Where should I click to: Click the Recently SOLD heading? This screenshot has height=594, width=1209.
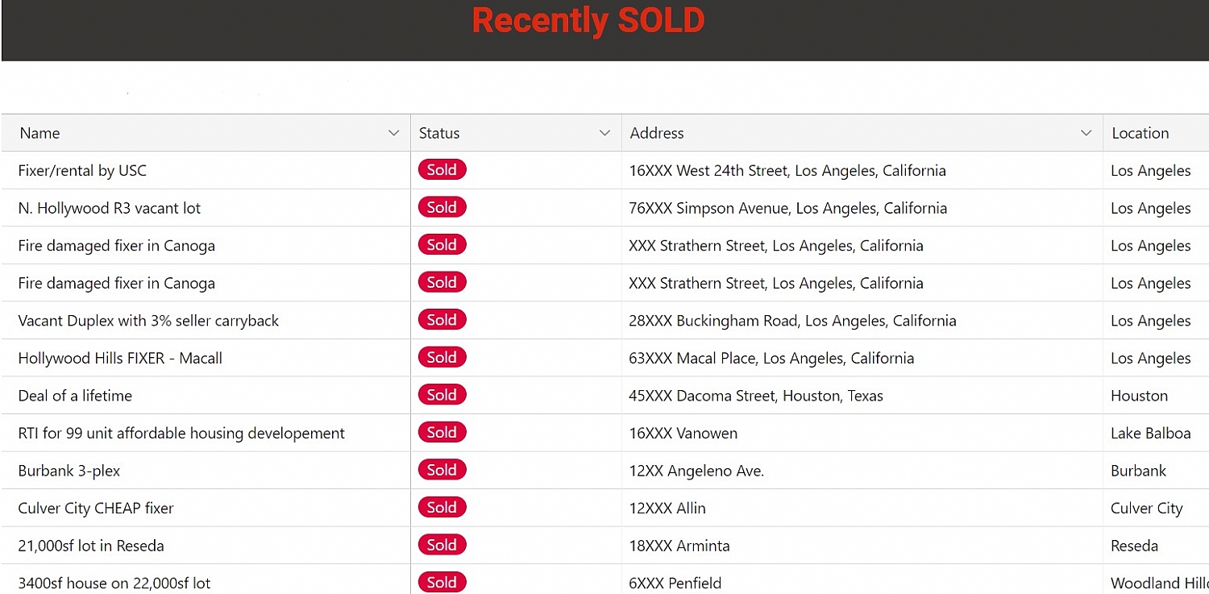point(588,21)
